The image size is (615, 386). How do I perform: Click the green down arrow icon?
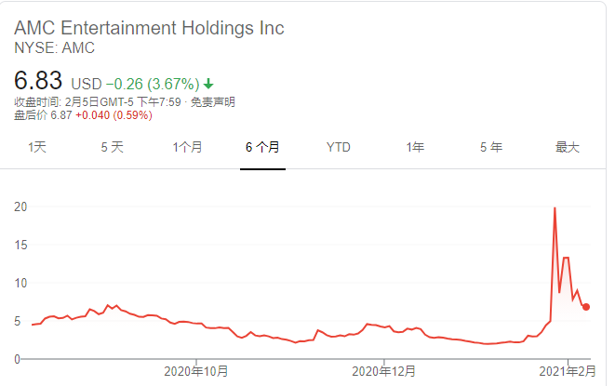[208, 84]
